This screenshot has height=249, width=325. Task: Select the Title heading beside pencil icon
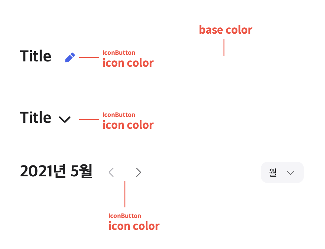35,56
